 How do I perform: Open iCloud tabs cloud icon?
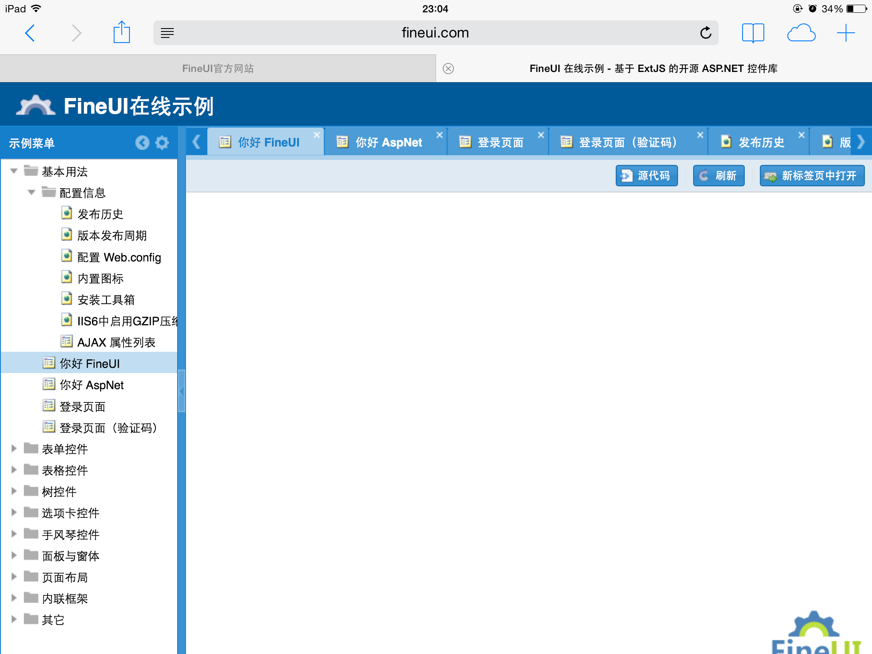point(801,33)
